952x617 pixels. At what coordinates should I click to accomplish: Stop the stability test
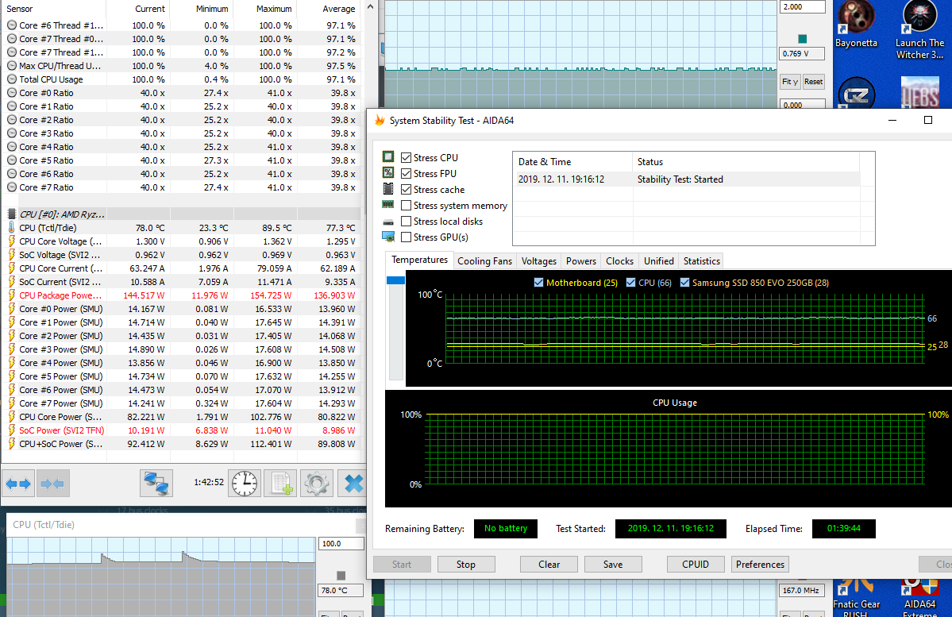(466, 564)
